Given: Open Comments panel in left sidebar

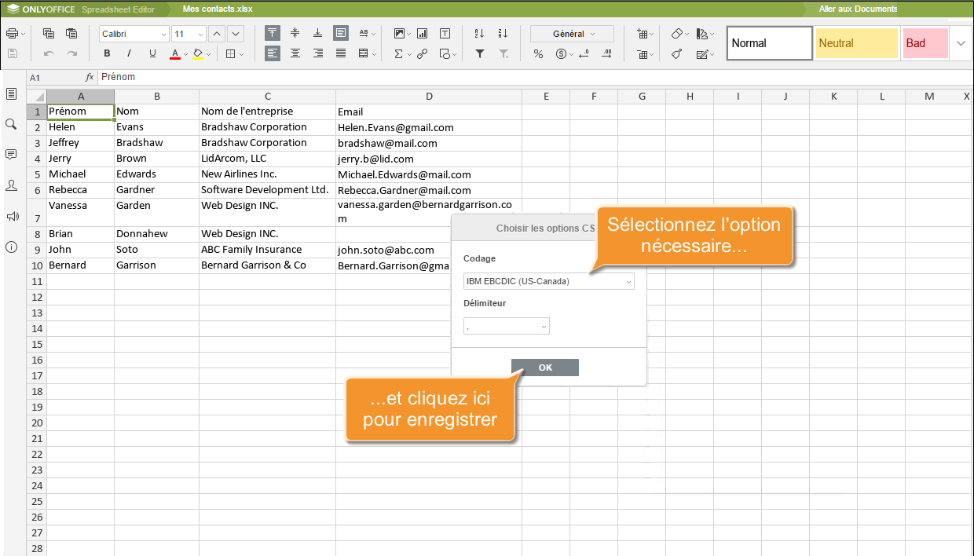Looking at the screenshot, I should (11, 155).
